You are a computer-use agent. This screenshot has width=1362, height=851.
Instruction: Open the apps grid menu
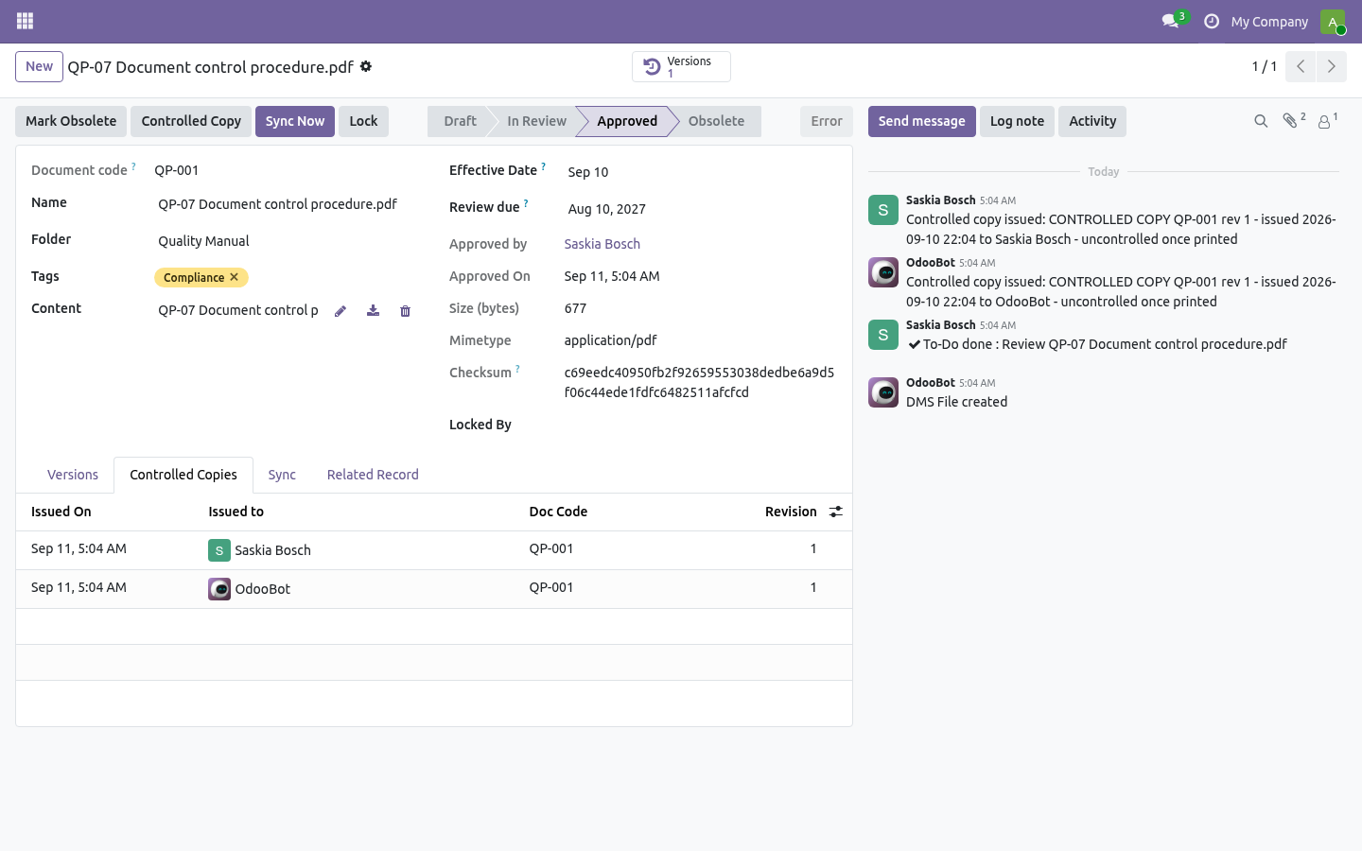tap(26, 21)
